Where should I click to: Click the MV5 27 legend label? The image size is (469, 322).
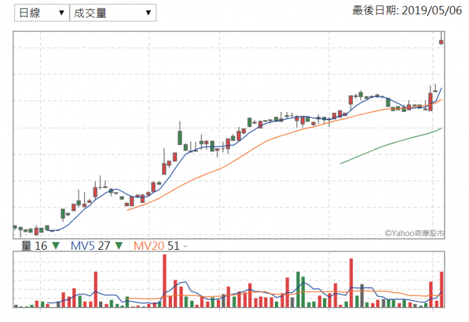tap(91, 246)
